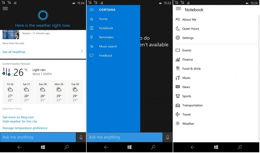Click Hide weather for this city
260x153 pixels.
point(20,121)
